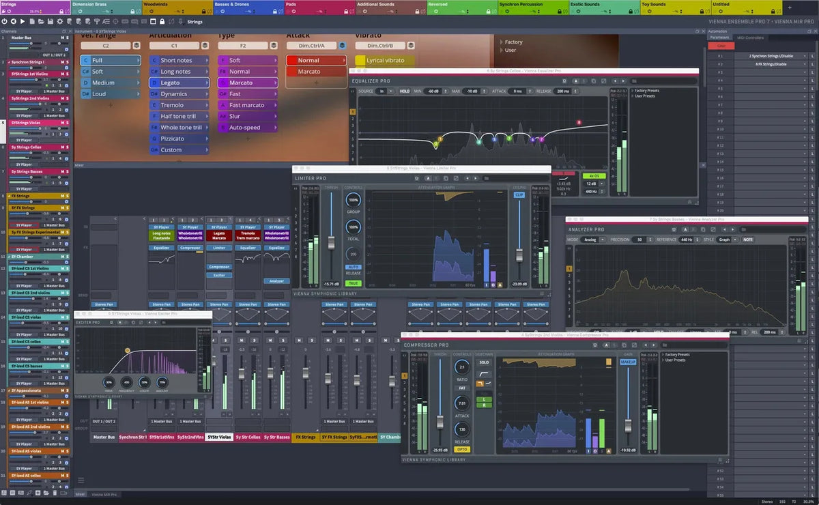Screen dimensions: 819x505
Task: Enable AUTO release in Limiter Pro
Action: (x=353, y=266)
